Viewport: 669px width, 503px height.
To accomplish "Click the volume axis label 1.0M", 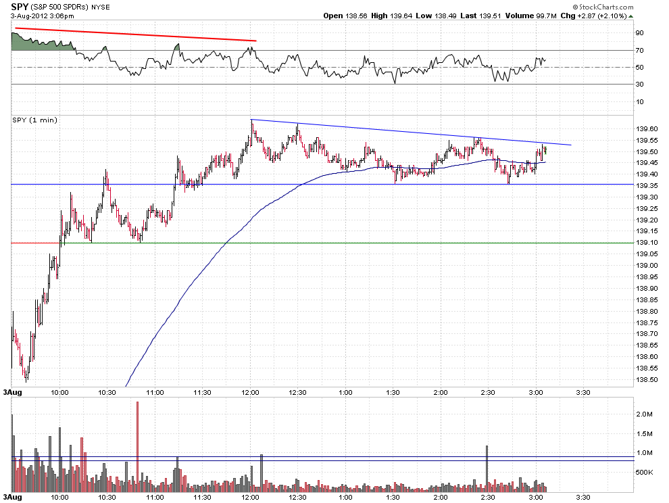I will (644, 453).
